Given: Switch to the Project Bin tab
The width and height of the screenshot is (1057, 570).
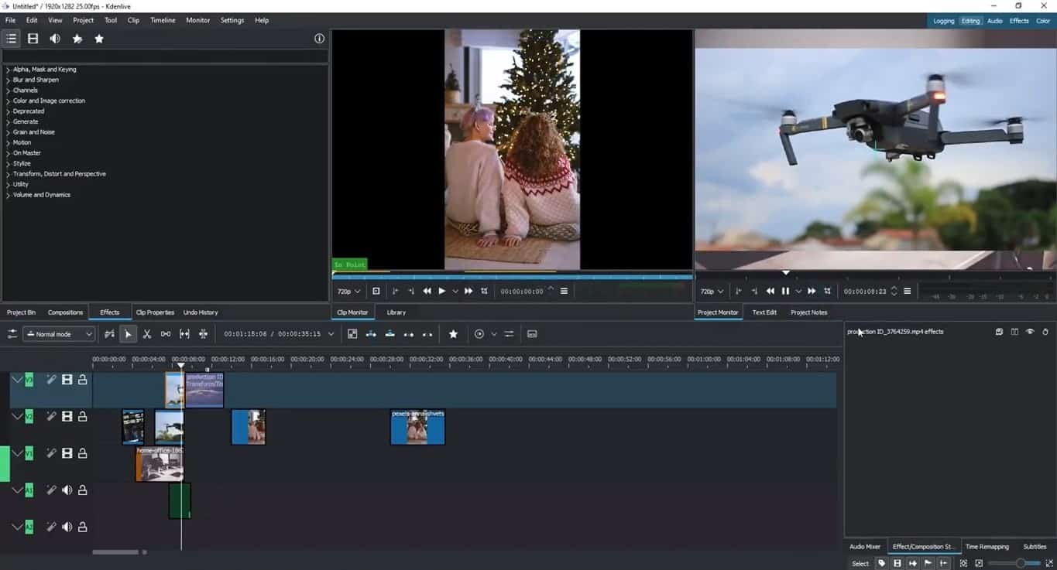Looking at the screenshot, I should pos(22,312).
